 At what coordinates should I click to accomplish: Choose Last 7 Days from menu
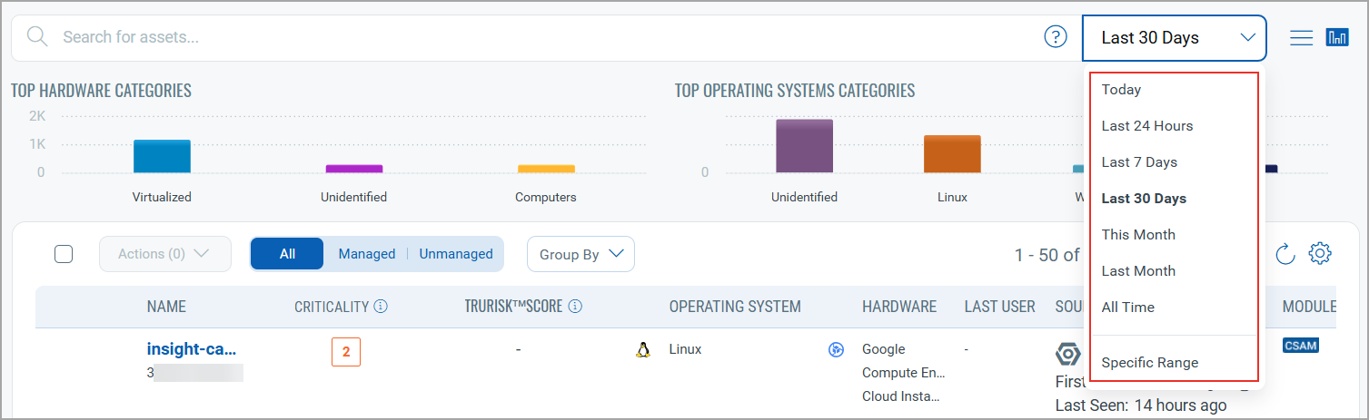pos(1139,162)
